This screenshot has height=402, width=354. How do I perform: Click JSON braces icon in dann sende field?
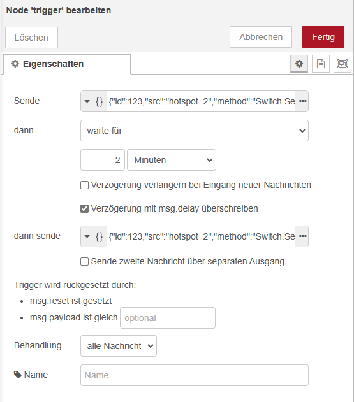click(x=99, y=236)
